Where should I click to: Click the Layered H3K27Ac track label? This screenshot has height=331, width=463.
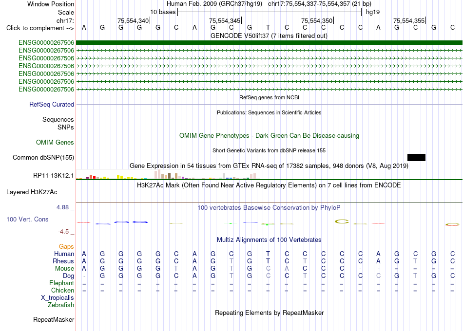click(32, 192)
